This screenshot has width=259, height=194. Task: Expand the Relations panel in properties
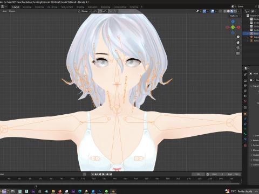tap(251, 140)
